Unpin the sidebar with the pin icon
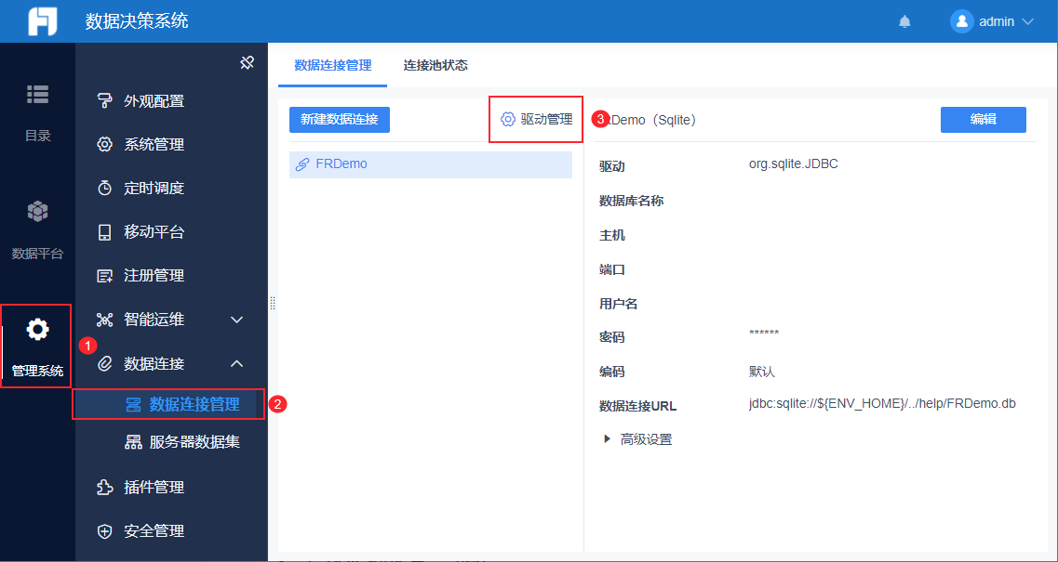The image size is (1058, 562). (x=247, y=62)
